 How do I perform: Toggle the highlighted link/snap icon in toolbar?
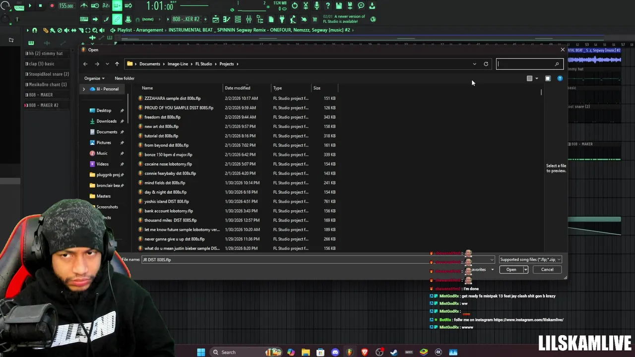117,19
